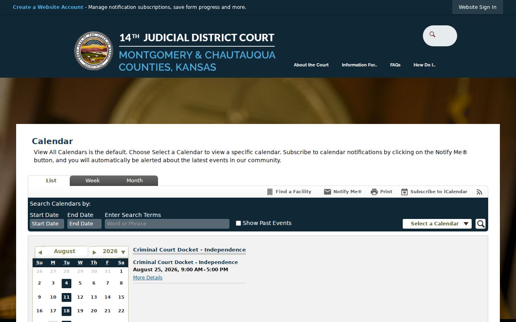This screenshot has width=516, height=322.
Task: Click the Subscribe to iCalendar calendar icon
Action: 404,192
